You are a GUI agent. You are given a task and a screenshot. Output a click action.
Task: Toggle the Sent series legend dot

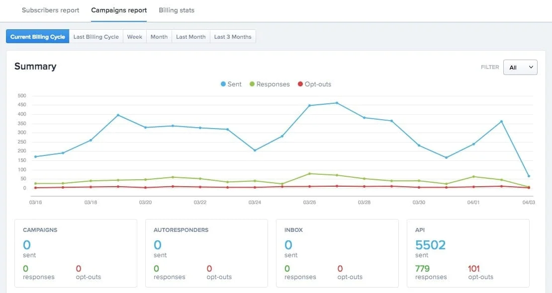[223, 84]
